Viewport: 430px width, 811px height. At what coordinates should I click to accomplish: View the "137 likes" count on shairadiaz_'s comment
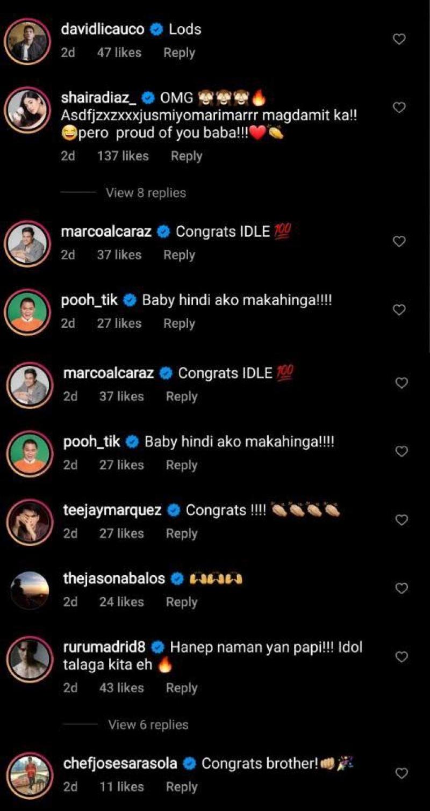pos(123,156)
